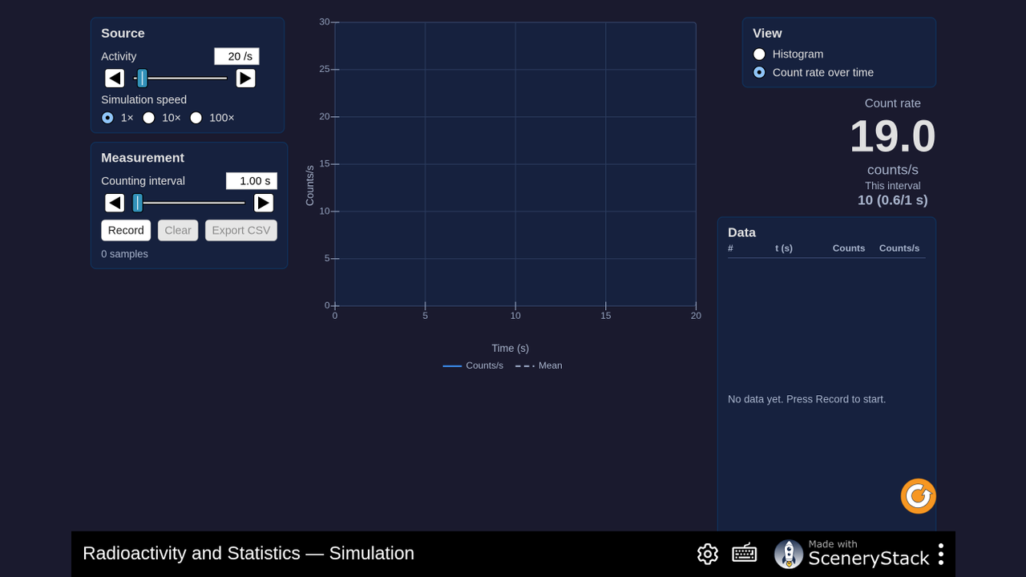Click the 'Simulation speed' label
This screenshot has height=577, width=1026.
point(143,99)
